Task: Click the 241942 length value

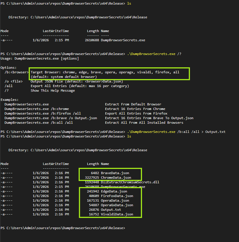Action: [x=93, y=191]
